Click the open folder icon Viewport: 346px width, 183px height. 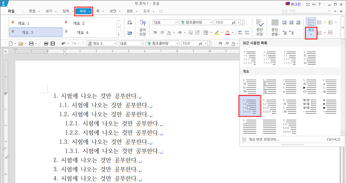21,44
